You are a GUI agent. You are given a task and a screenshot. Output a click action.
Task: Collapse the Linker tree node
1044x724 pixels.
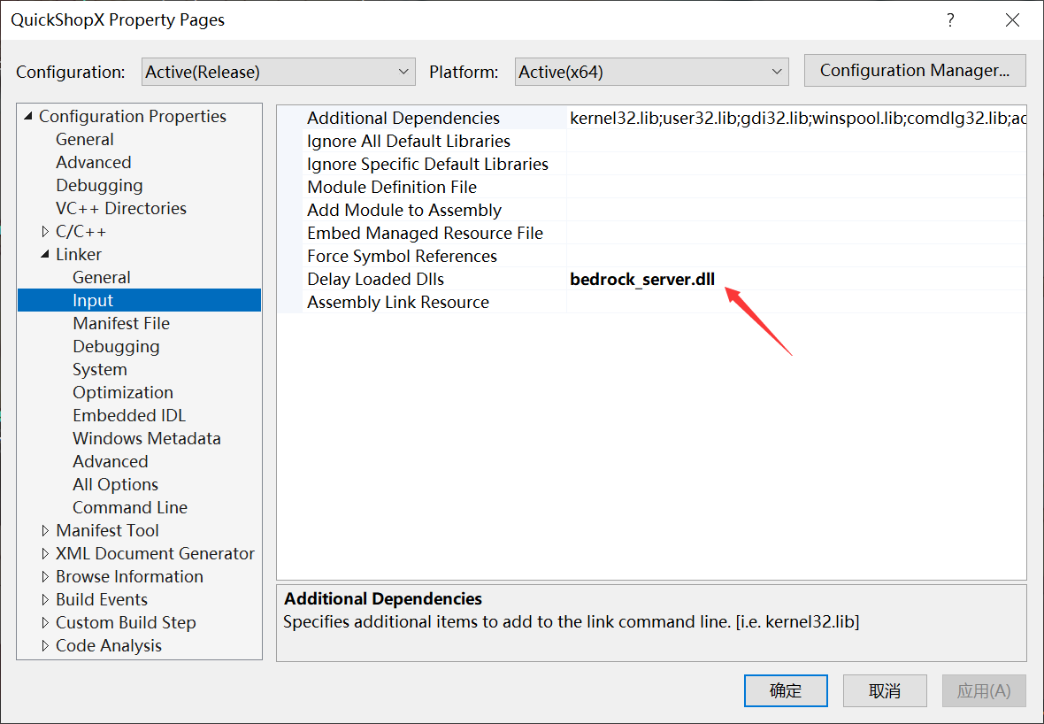point(45,254)
